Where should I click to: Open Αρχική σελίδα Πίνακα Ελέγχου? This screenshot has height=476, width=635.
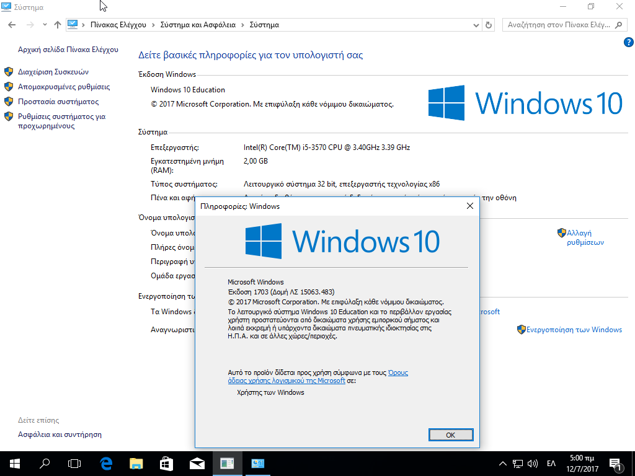[x=68, y=50]
